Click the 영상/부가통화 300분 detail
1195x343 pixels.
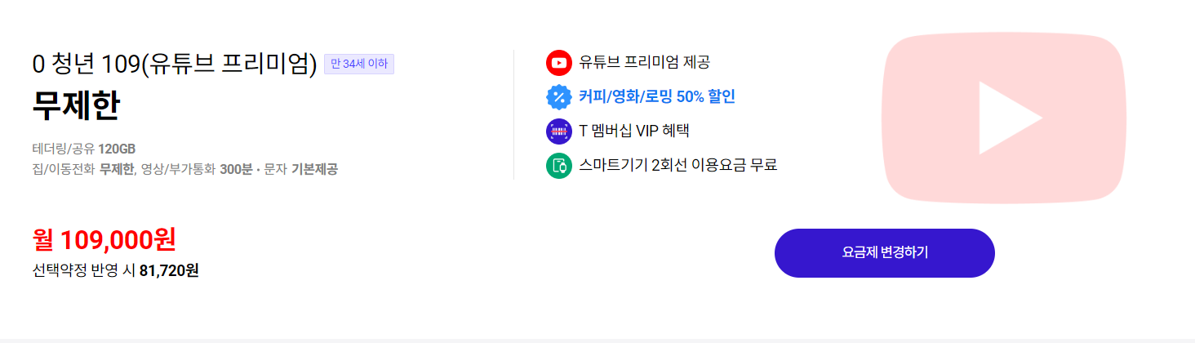(x=194, y=169)
